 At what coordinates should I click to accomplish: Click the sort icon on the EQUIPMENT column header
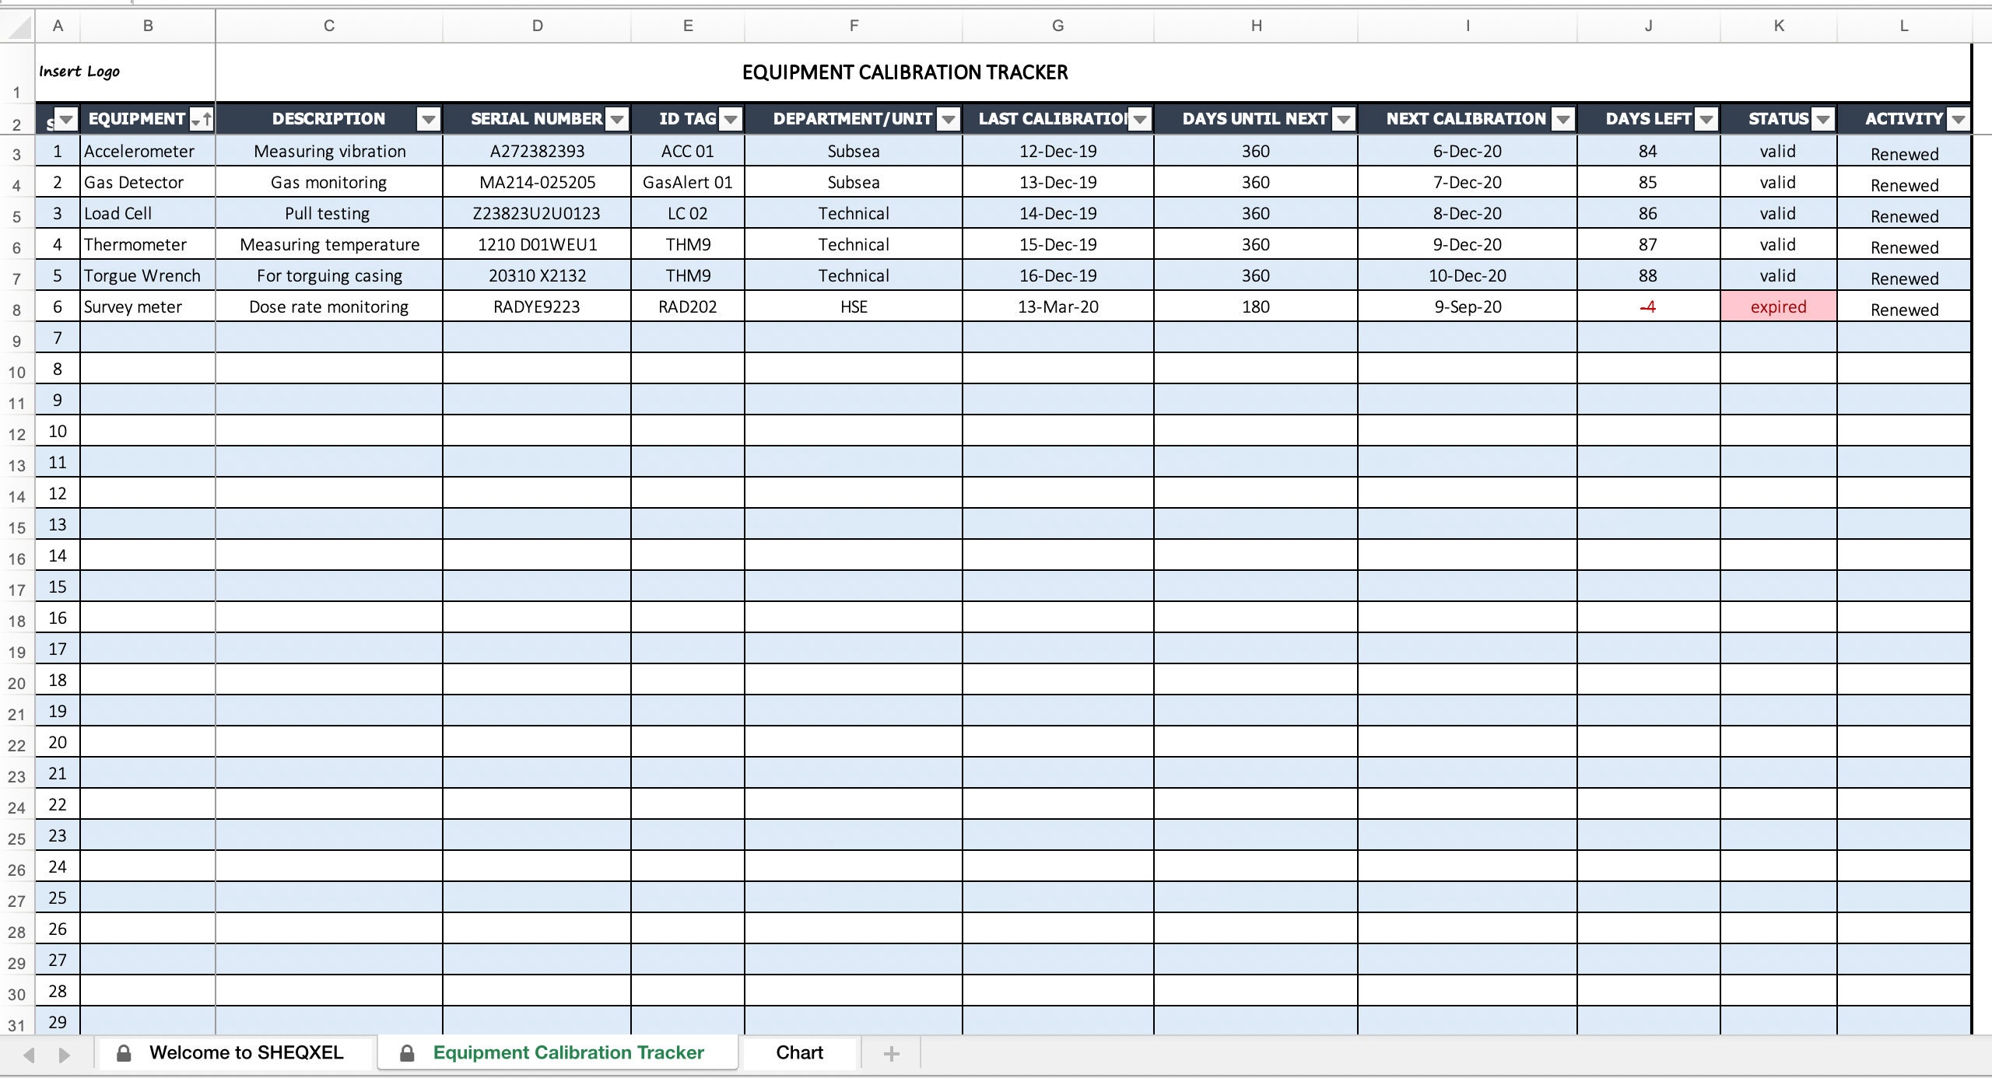(205, 119)
